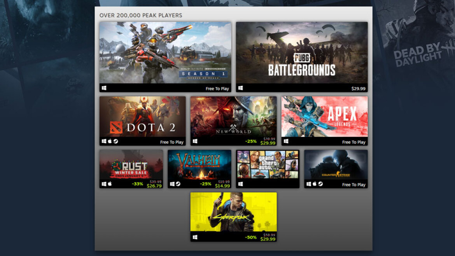Click Free To Play label under Dota 2
This screenshot has width=455, height=256.
[x=172, y=142]
